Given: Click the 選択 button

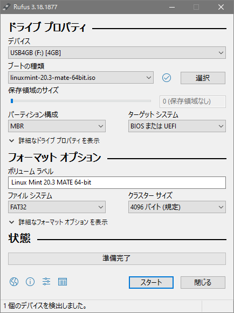Looking at the screenshot, I should click(203, 78).
